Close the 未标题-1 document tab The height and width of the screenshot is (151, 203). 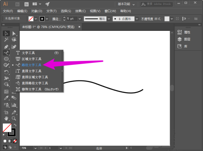coord(80,27)
